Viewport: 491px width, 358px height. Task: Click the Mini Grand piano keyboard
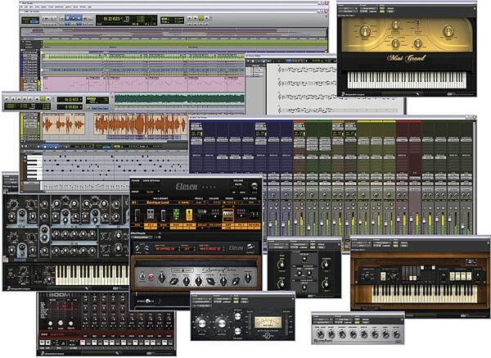(x=407, y=80)
